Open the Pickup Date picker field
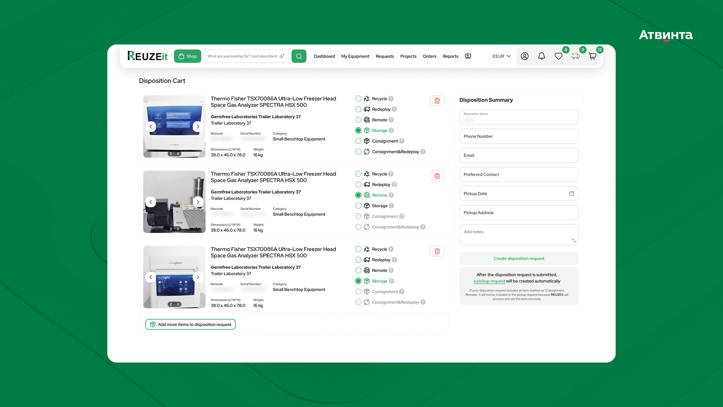 (519, 194)
